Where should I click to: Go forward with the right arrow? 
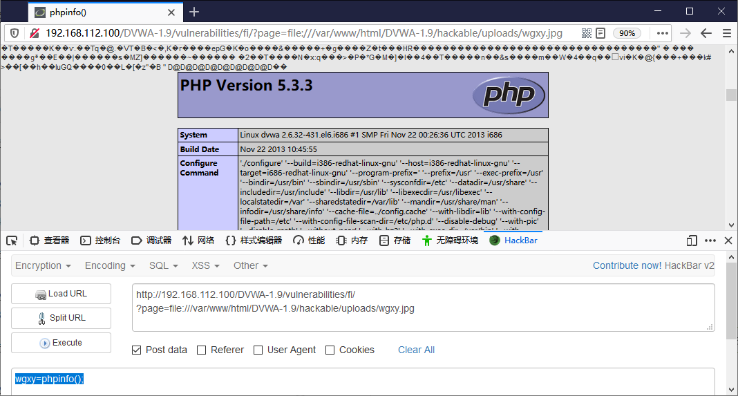685,33
